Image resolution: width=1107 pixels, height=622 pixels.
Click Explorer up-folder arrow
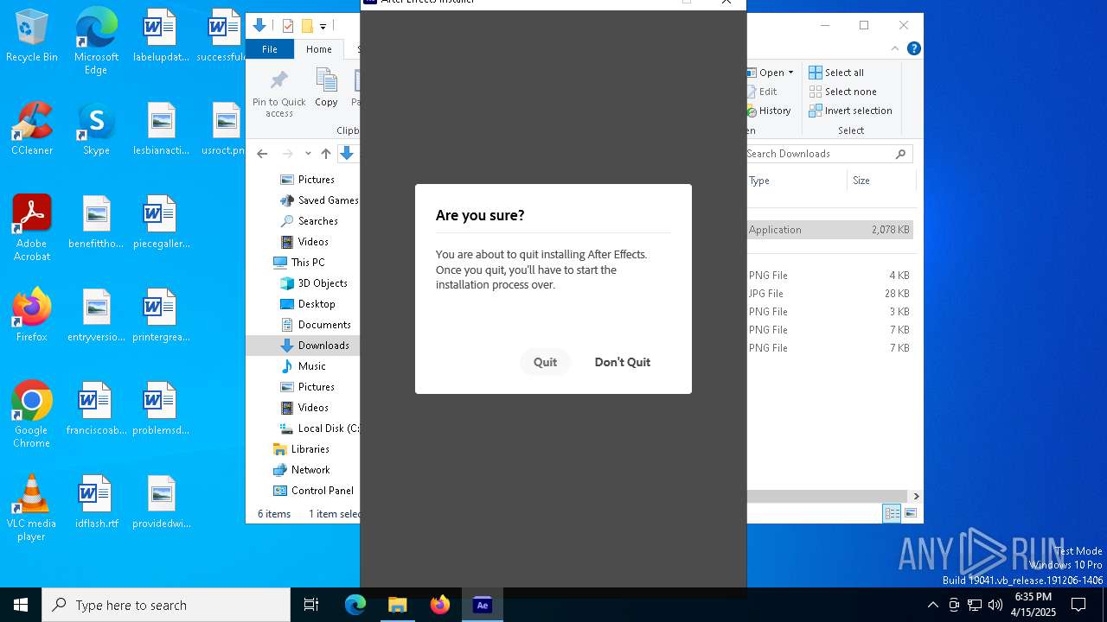click(325, 154)
